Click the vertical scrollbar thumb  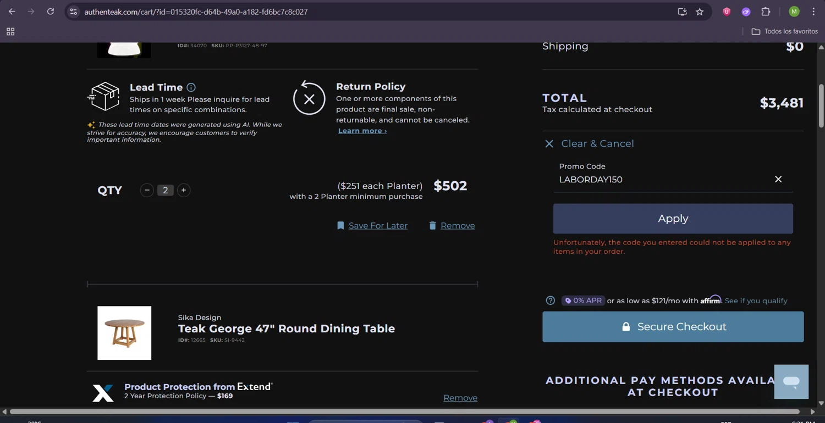click(821, 106)
